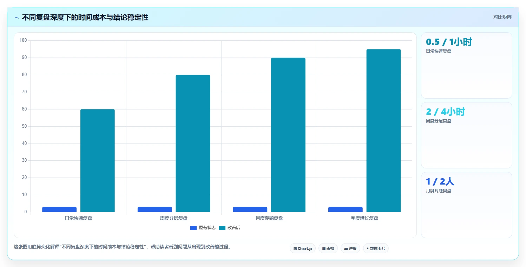
Task: Click the 日常快速复盘 caption in the first card
Action: 439,51
